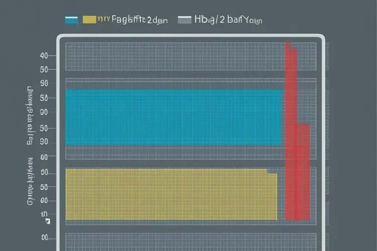The width and height of the screenshot is (377, 251).
Task: Click the upper rotated y-axis title
Action: click(x=30, y=115)
